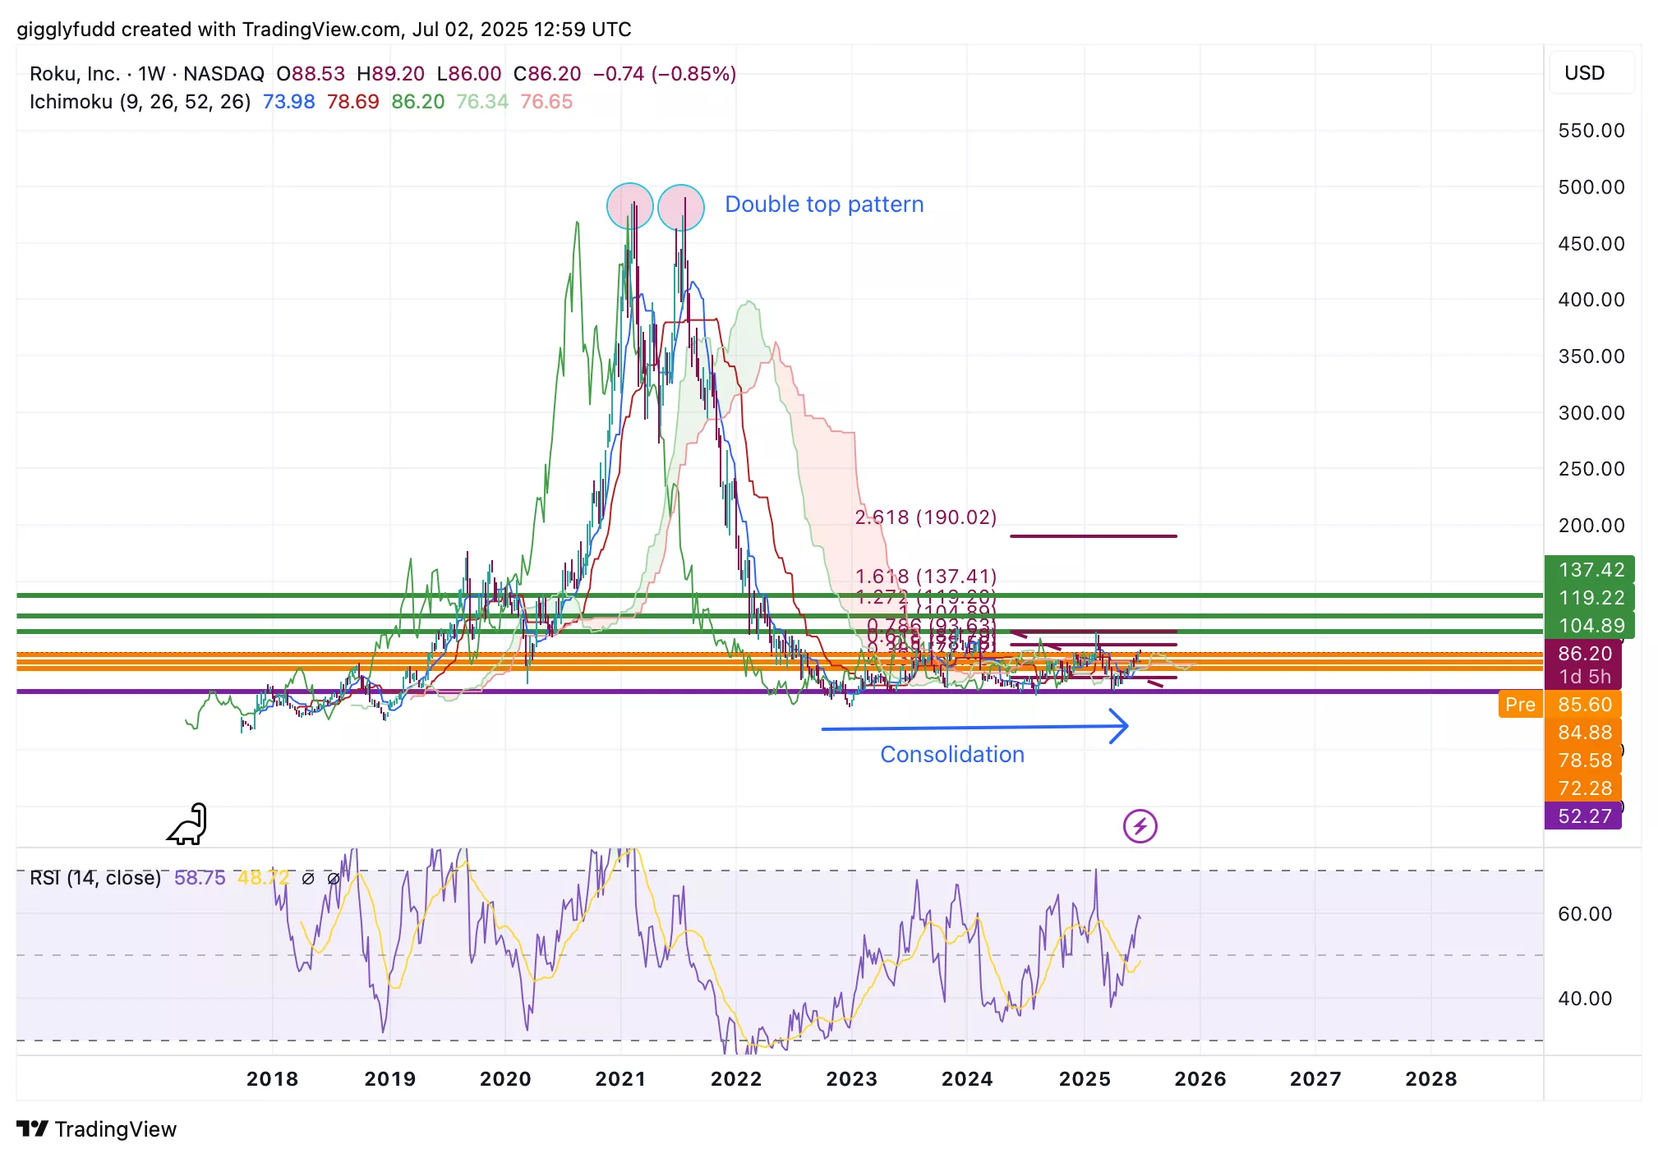Click the current price 86.20 label
The width and height of the screenshot is (1658, 1158).
click(x=1583, y=654)
